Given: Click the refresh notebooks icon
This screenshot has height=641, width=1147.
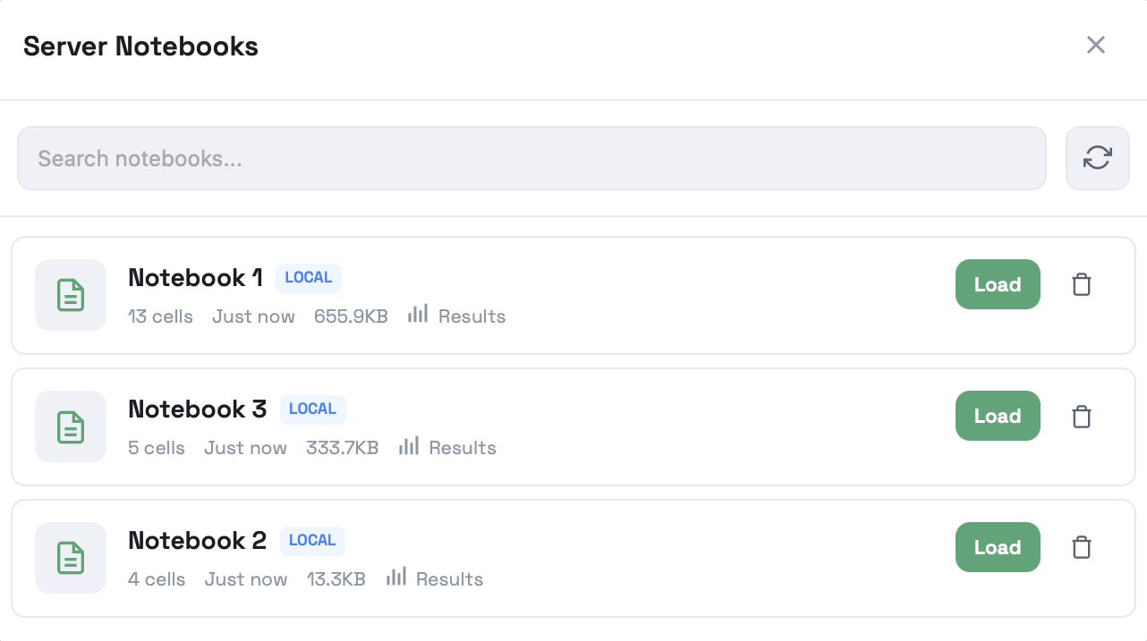Looking at the screenshot, I should click(x=1097, y=158).
